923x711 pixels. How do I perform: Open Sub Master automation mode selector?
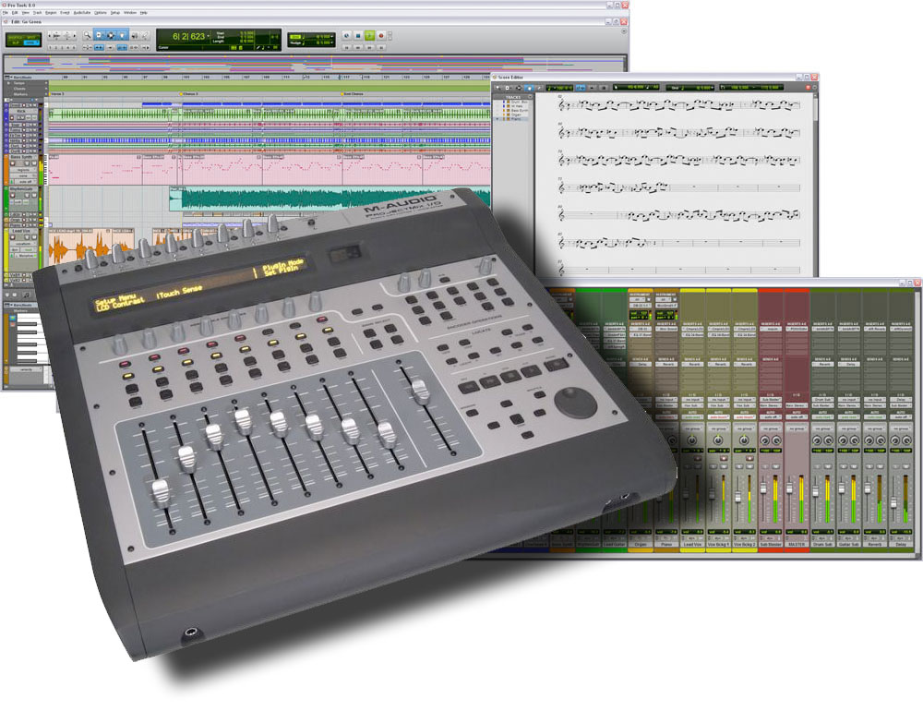[771, 417]
